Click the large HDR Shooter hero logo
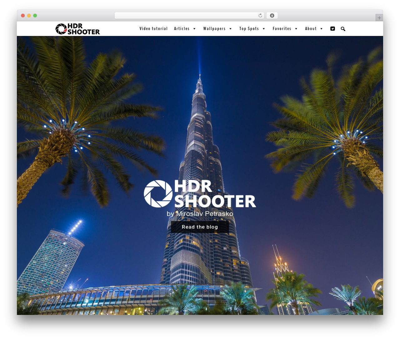Viewport: 400px width, 339px height. tap(200, 194)
